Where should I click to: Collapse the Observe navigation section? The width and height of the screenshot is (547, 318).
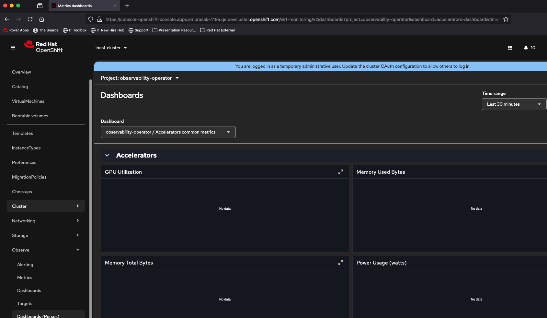(46, 250)
